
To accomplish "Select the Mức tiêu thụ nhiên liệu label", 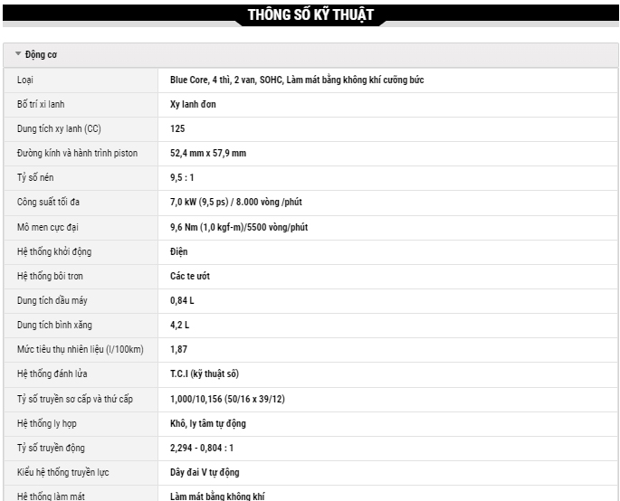I will point(80,349).
